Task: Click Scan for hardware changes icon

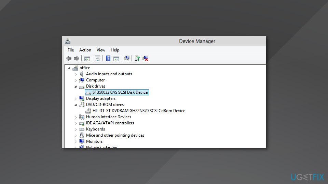Action: click(126, 58)
